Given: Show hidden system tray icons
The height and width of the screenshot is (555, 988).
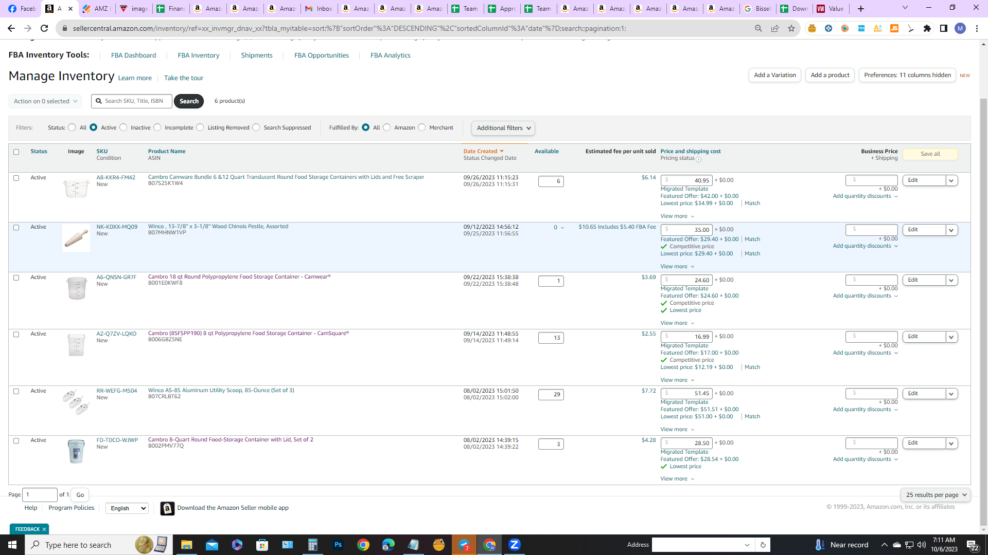Looking at the screenshot, I should (884, 545).
